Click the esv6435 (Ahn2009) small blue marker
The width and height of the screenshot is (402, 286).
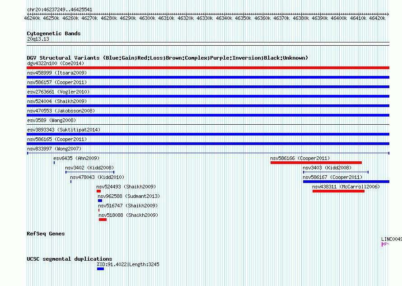(x=54, y=163)
